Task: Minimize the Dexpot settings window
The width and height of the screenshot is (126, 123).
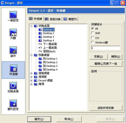Action: (112, 3)
